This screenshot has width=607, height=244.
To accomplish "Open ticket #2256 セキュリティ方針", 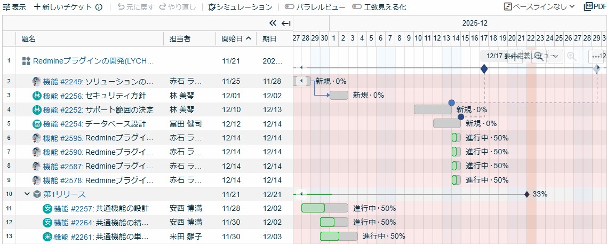I will (x=94, y=96).
